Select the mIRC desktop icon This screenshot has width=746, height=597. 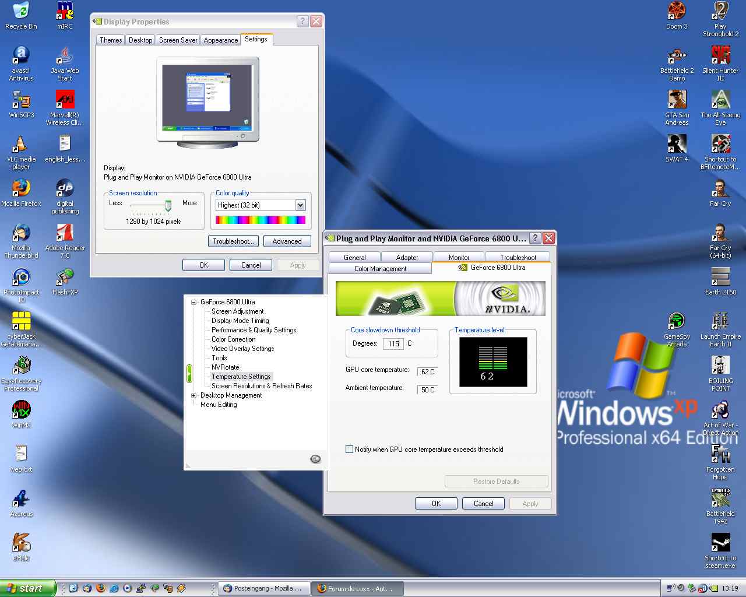point(65,16)
